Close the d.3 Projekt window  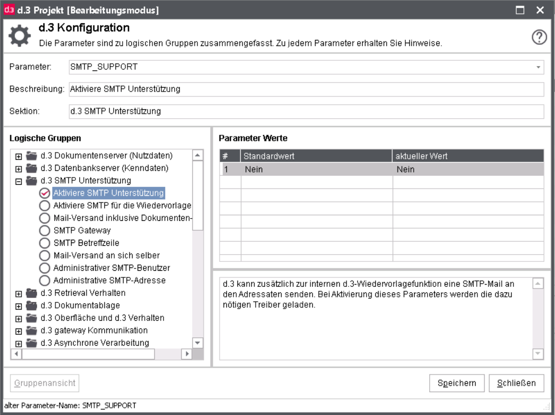pos(540,10)
